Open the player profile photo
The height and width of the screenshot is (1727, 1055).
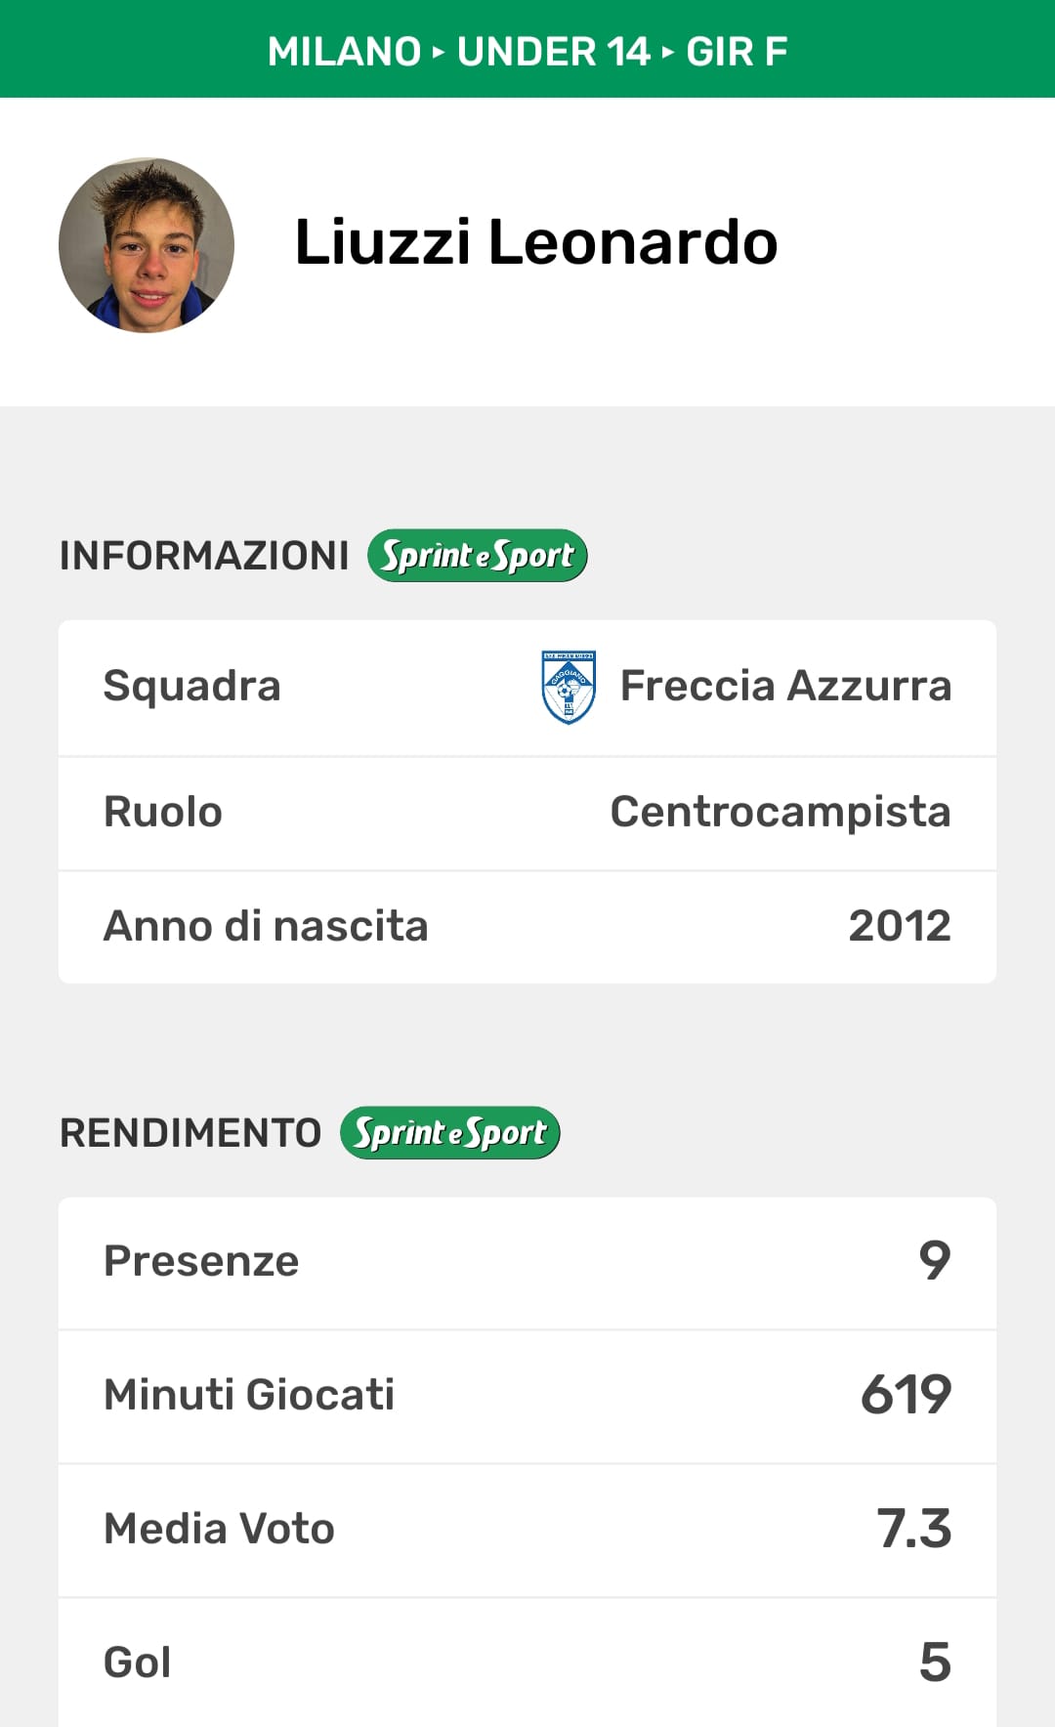tap(147, 245)
